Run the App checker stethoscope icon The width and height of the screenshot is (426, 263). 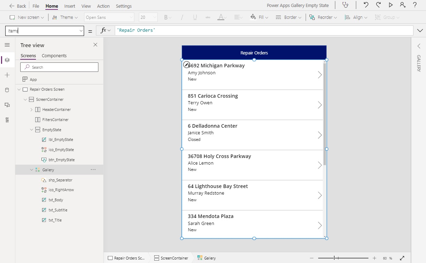[x=345, y=5]
